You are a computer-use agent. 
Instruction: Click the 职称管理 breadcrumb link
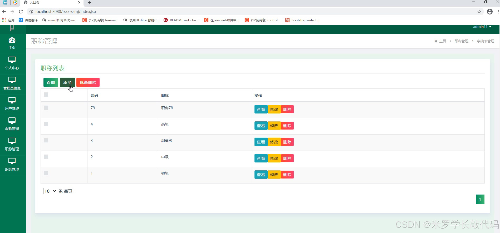tap(462, 41)
